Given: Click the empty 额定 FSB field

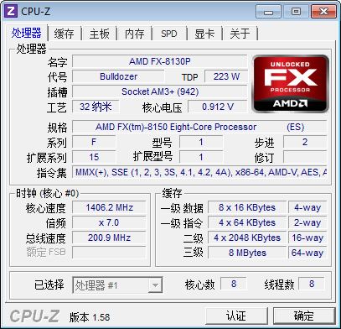Looking at the screenshot, I should (x=109, y=253).
